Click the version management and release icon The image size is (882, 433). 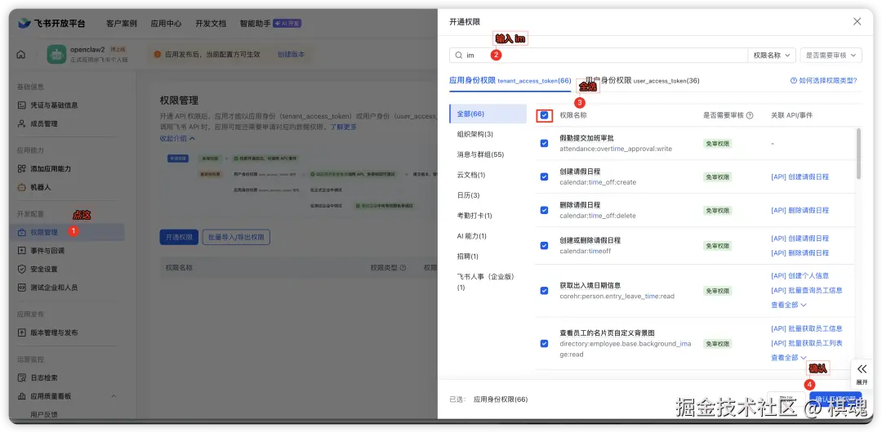pyautogui.click(x=22, y=333)
